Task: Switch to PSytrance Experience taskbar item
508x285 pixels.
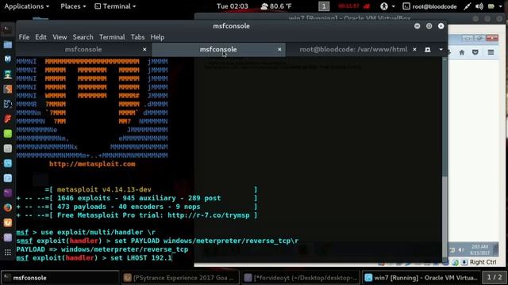Action: click(181, 278)
